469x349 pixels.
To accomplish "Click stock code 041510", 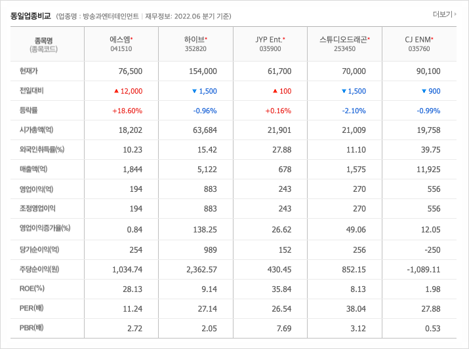I will (x=121, y=48).
